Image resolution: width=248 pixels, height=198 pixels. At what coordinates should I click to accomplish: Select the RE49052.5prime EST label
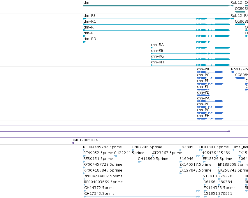coord(98,153)
